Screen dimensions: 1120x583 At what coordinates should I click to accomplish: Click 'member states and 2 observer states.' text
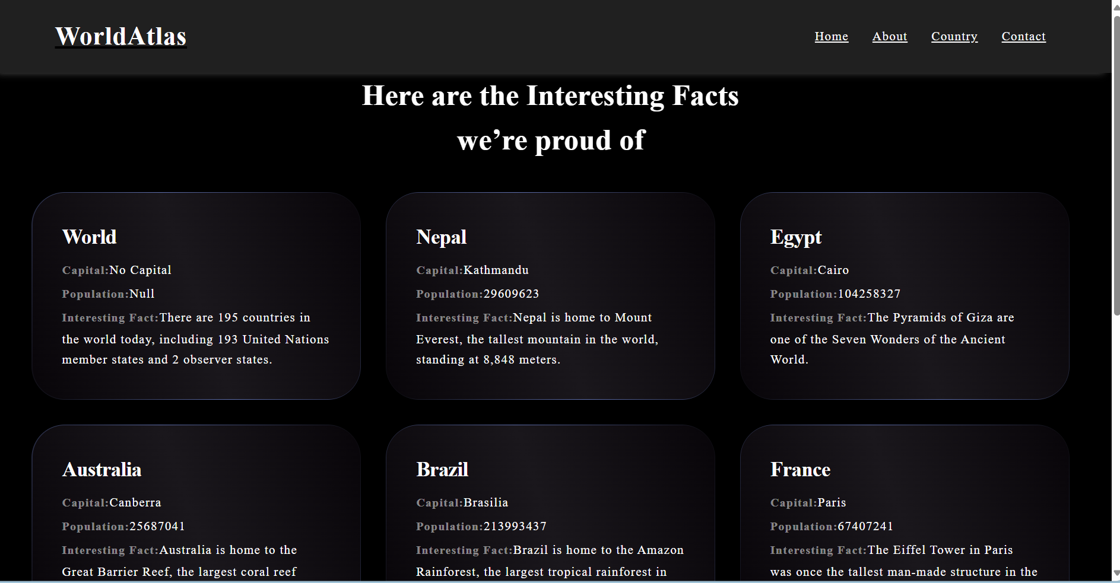(x=167, y=359)
